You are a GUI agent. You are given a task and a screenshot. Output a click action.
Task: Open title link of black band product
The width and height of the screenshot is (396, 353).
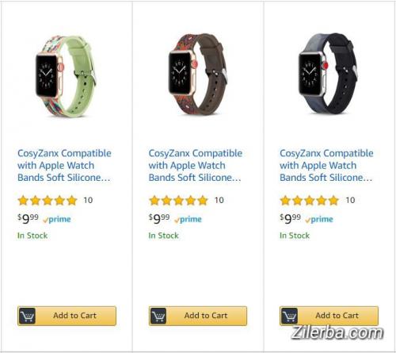[x=326, y=166]
